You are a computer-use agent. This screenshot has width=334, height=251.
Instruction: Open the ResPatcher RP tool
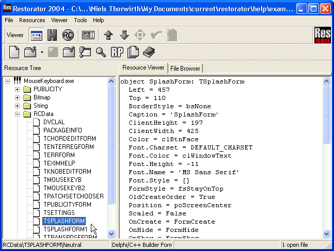coord(117,52)
